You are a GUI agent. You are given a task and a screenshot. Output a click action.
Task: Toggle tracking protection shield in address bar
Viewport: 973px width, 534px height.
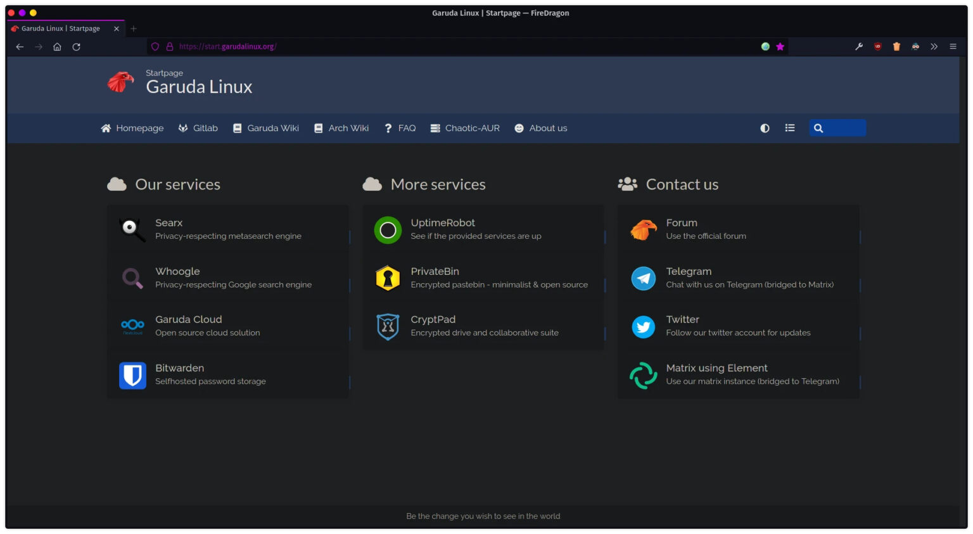click(x=155, y=46)
